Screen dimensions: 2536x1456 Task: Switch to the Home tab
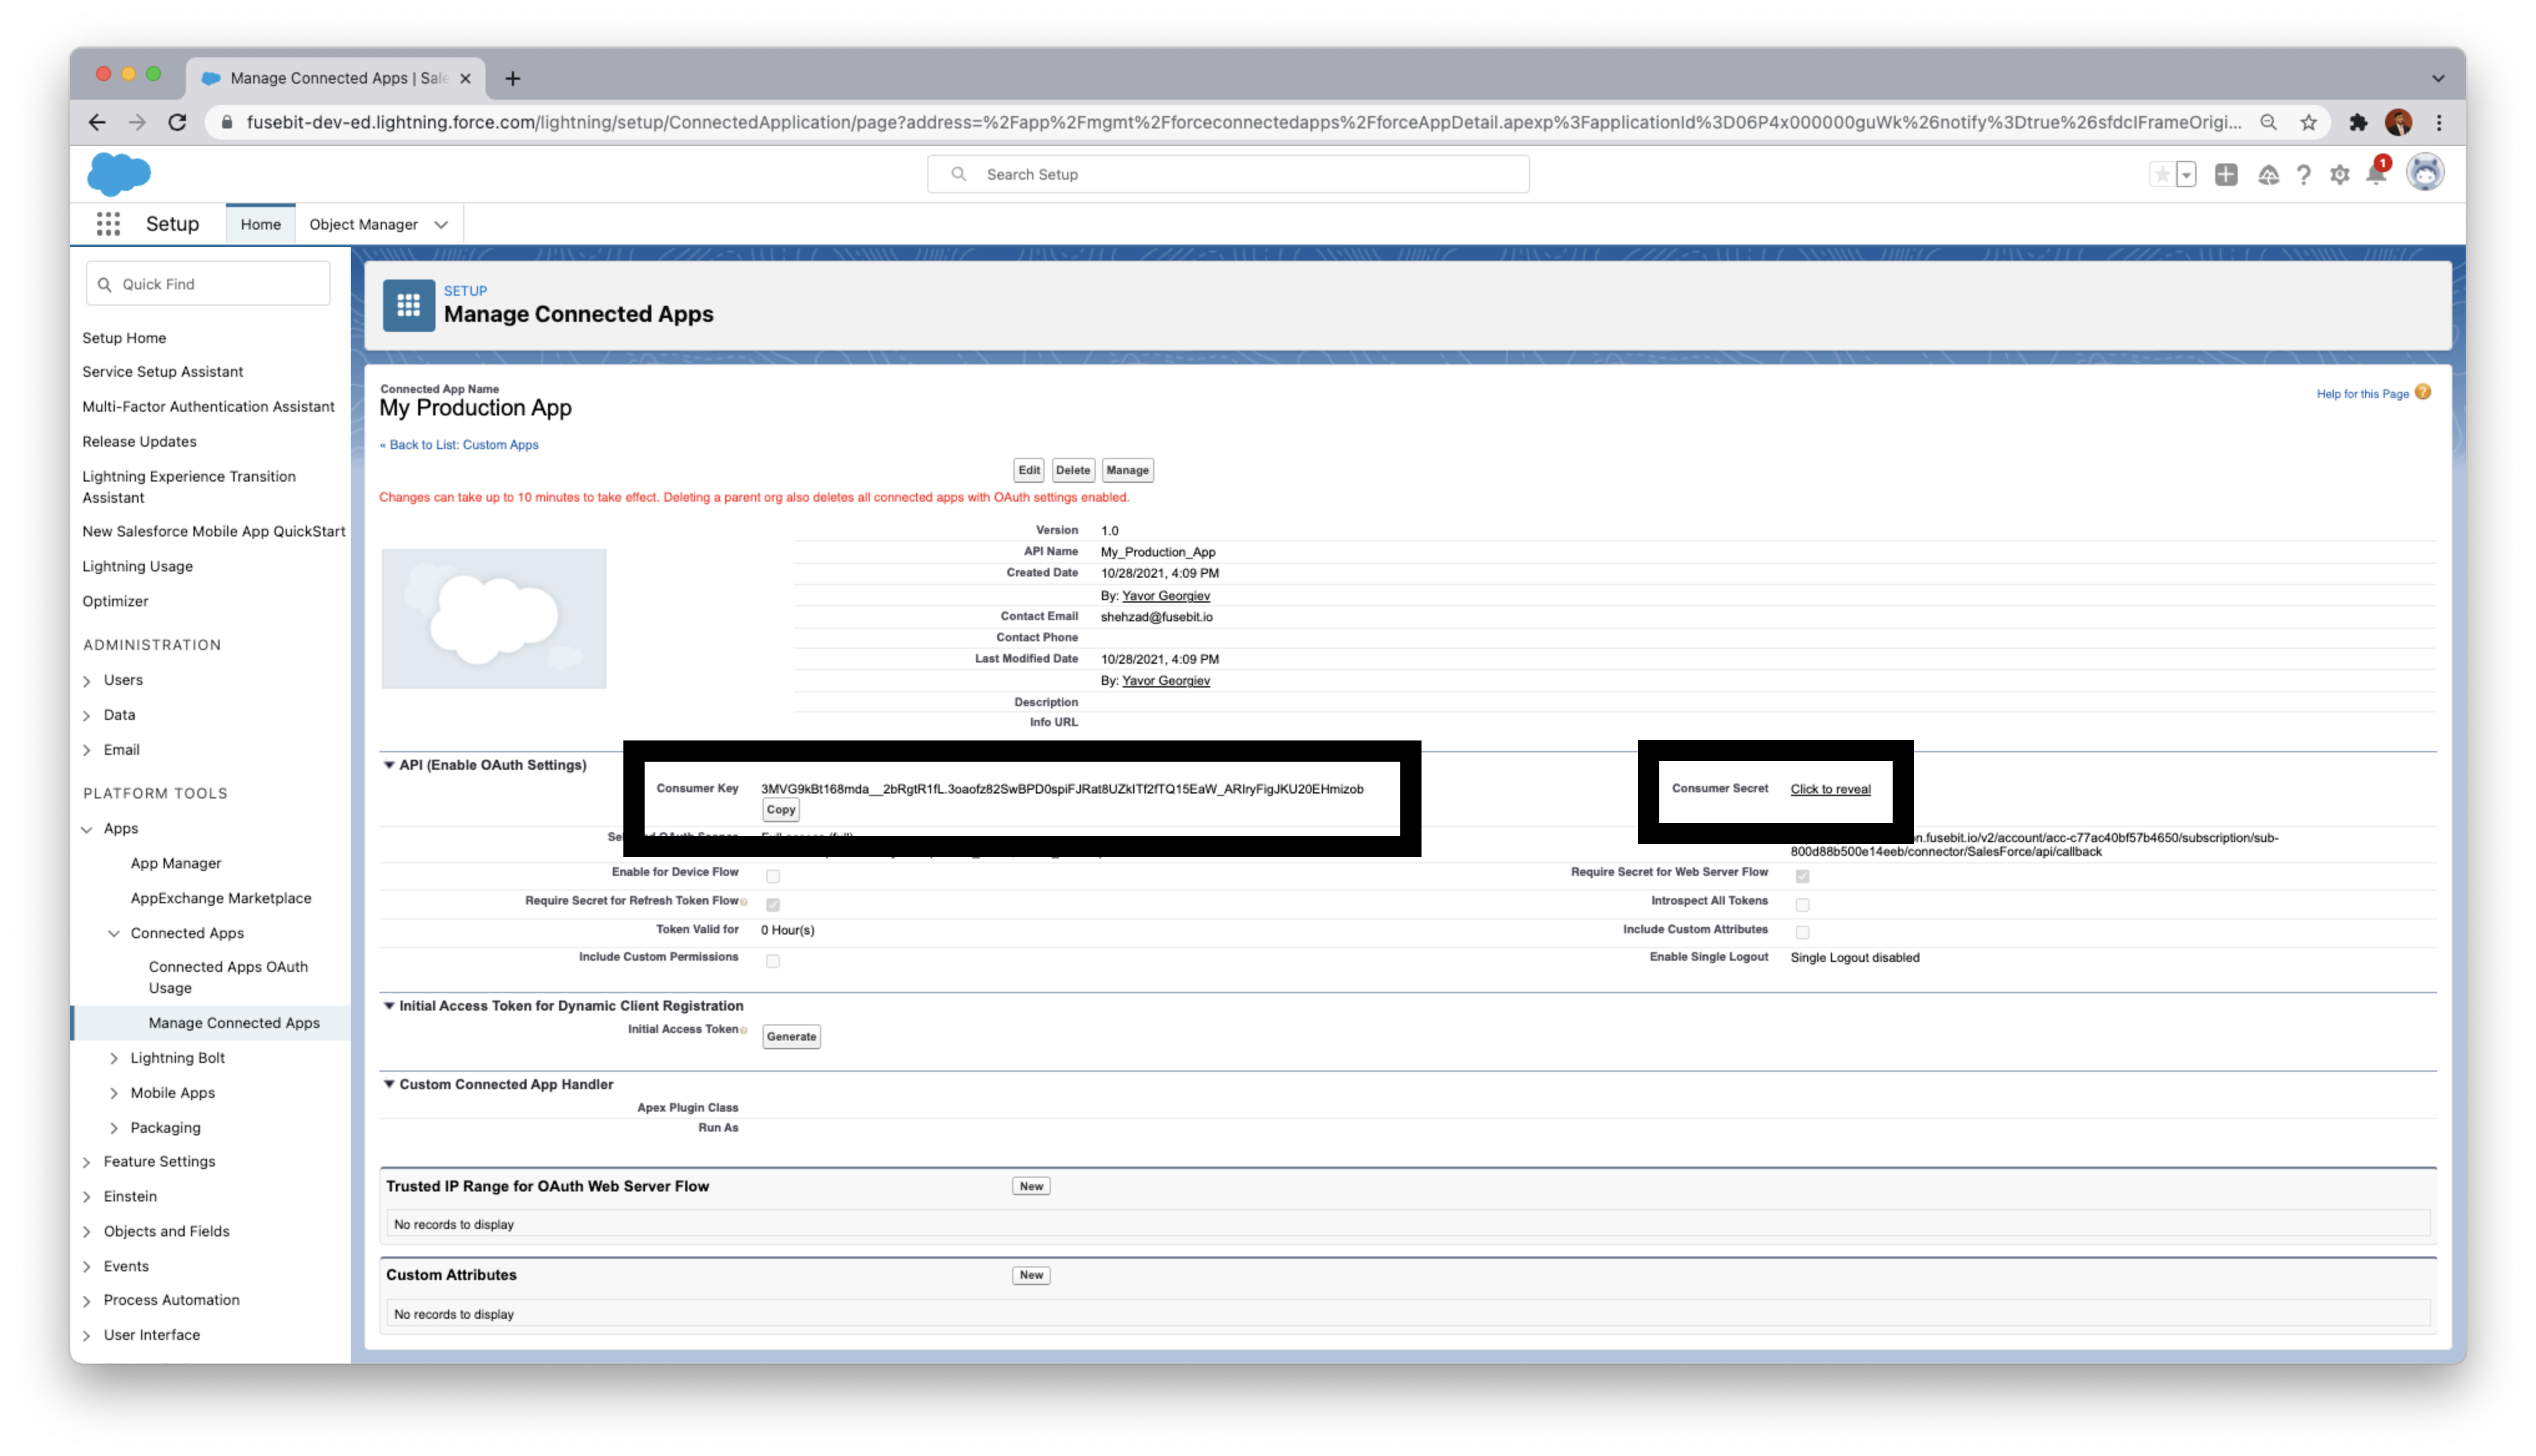pos(260,224)
